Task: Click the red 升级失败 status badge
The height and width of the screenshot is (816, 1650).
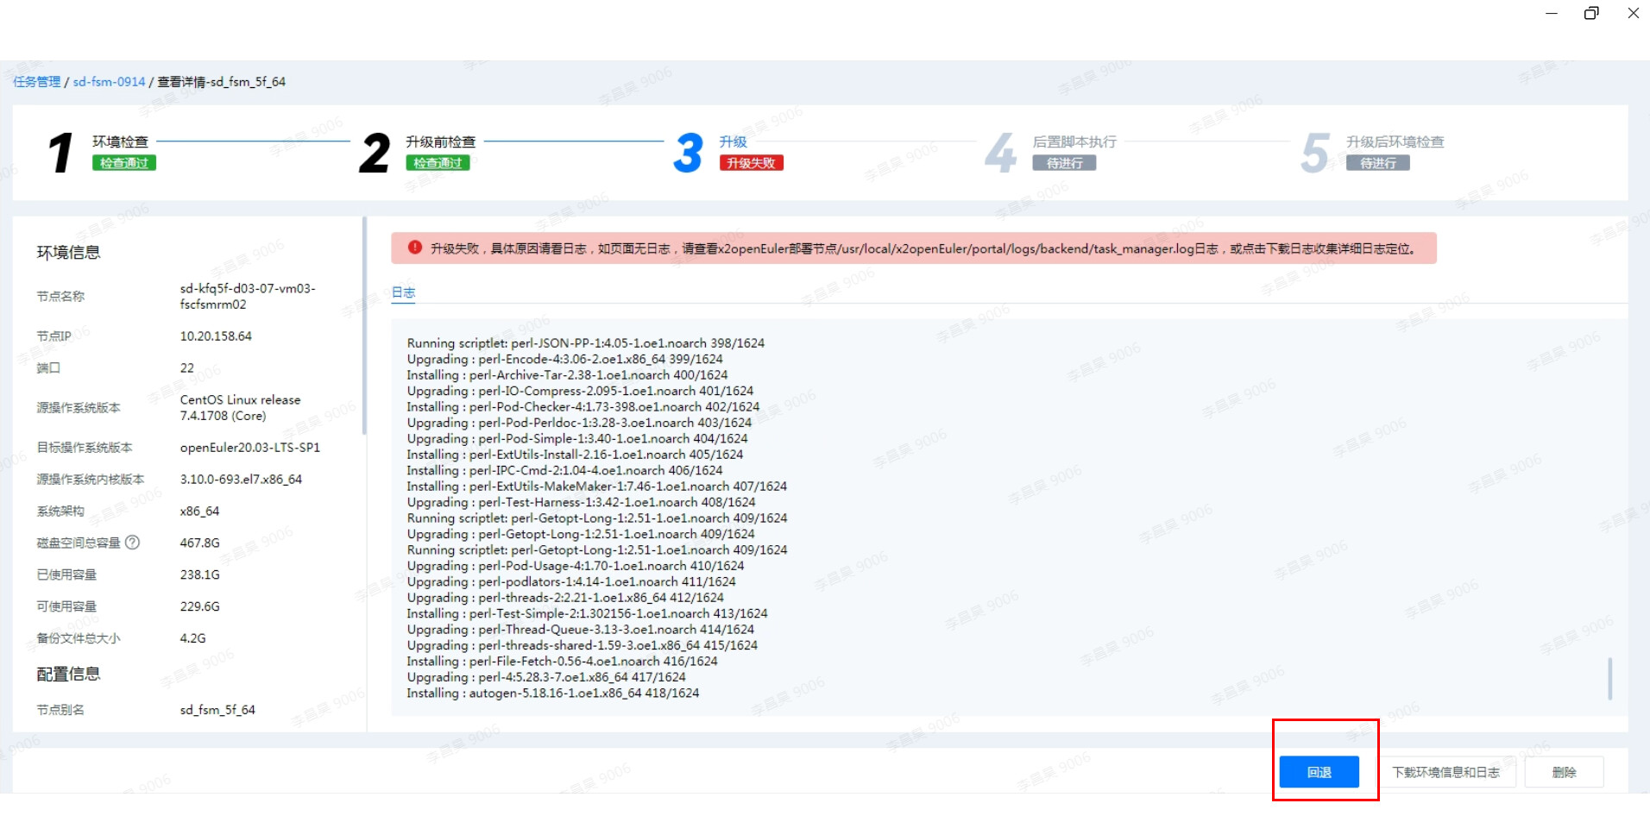Action: pos(751,163)
